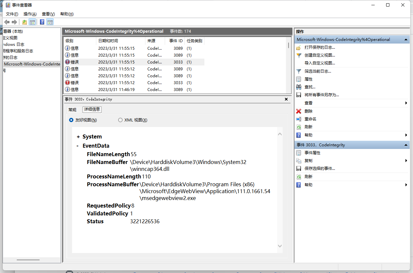
Task: Sort by the 日期和时间 column header
Action: coord(121,41)
